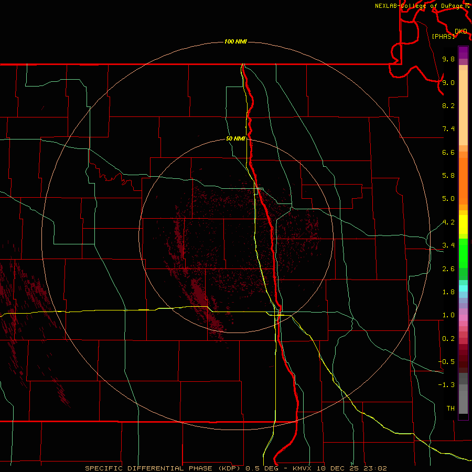Click the TH threshold label
Image resolution: width=472 pixels, height=472 pixels.
[450, 409]
